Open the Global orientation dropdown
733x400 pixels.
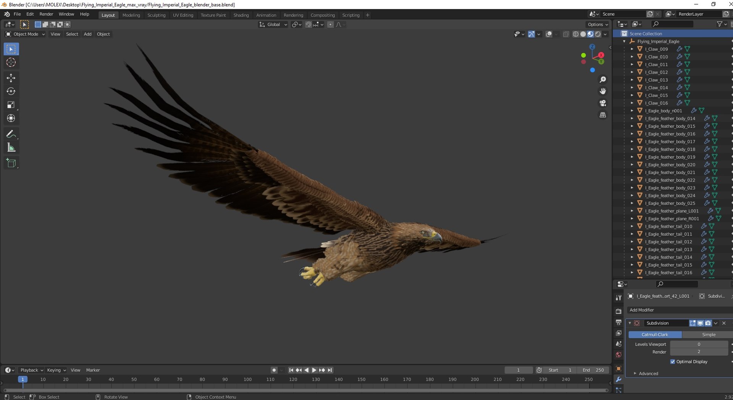point(273,24)
